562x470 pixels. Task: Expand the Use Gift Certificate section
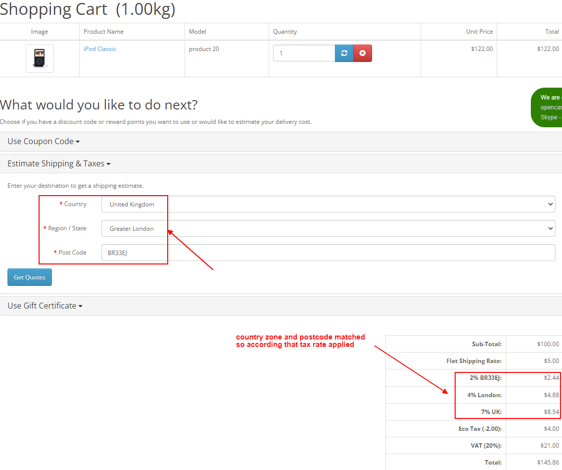tap(45, 306)
